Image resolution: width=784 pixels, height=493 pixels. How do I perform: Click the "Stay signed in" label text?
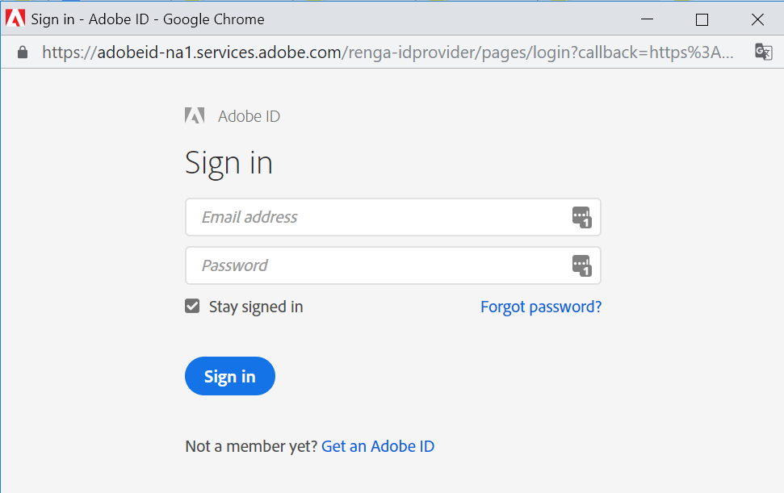click(256, 307)
